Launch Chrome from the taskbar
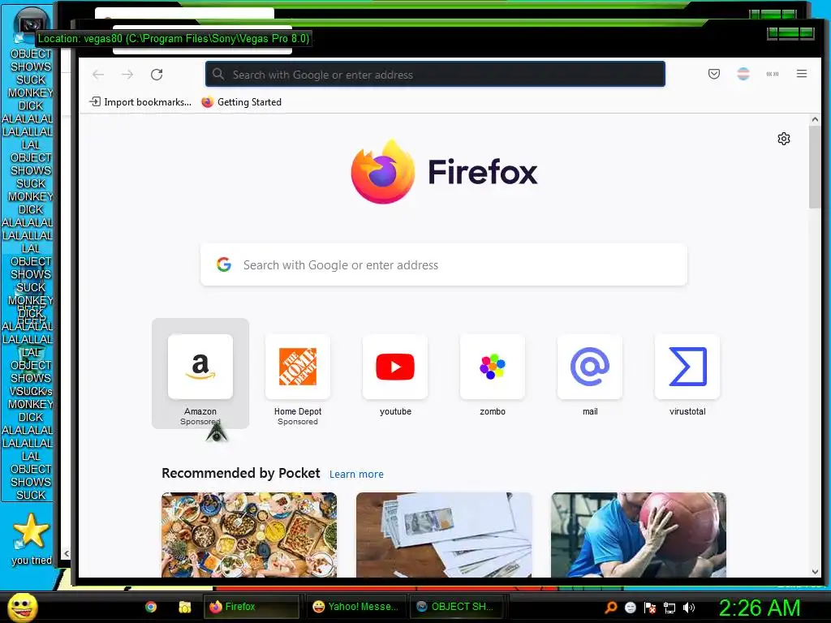831x623 pixels. pos(151,607)
